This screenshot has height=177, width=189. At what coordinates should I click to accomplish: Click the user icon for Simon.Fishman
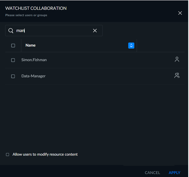pyautogui.click(x=177, y=59)
